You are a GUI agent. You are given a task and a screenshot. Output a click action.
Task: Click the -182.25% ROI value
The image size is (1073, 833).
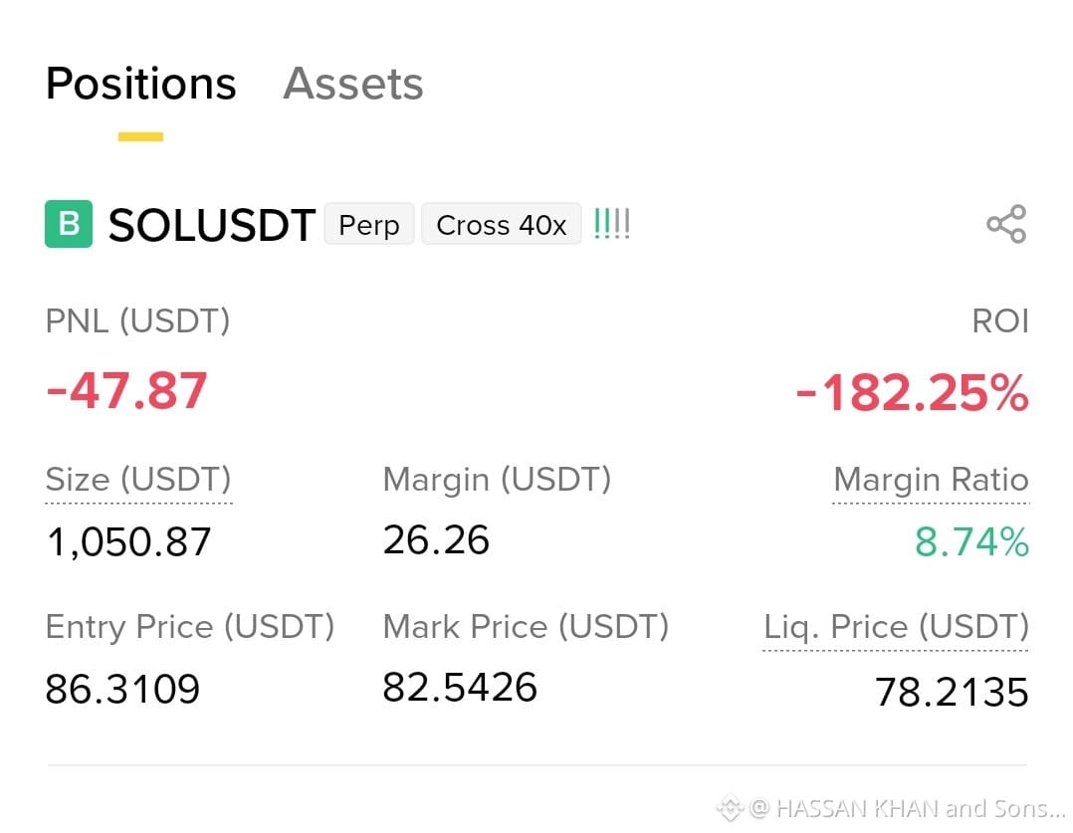click(x=912, y=393)
